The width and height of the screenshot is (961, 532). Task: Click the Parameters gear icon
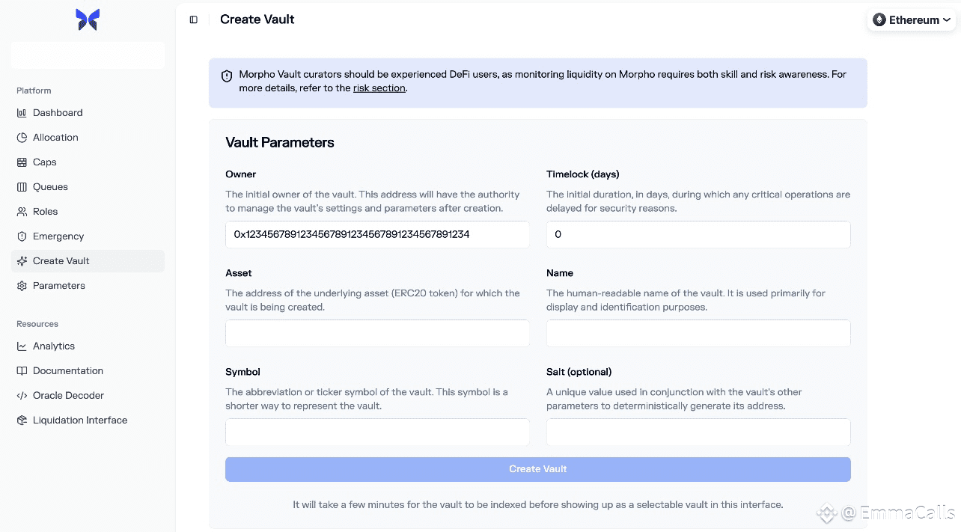[x=22, y=286]
